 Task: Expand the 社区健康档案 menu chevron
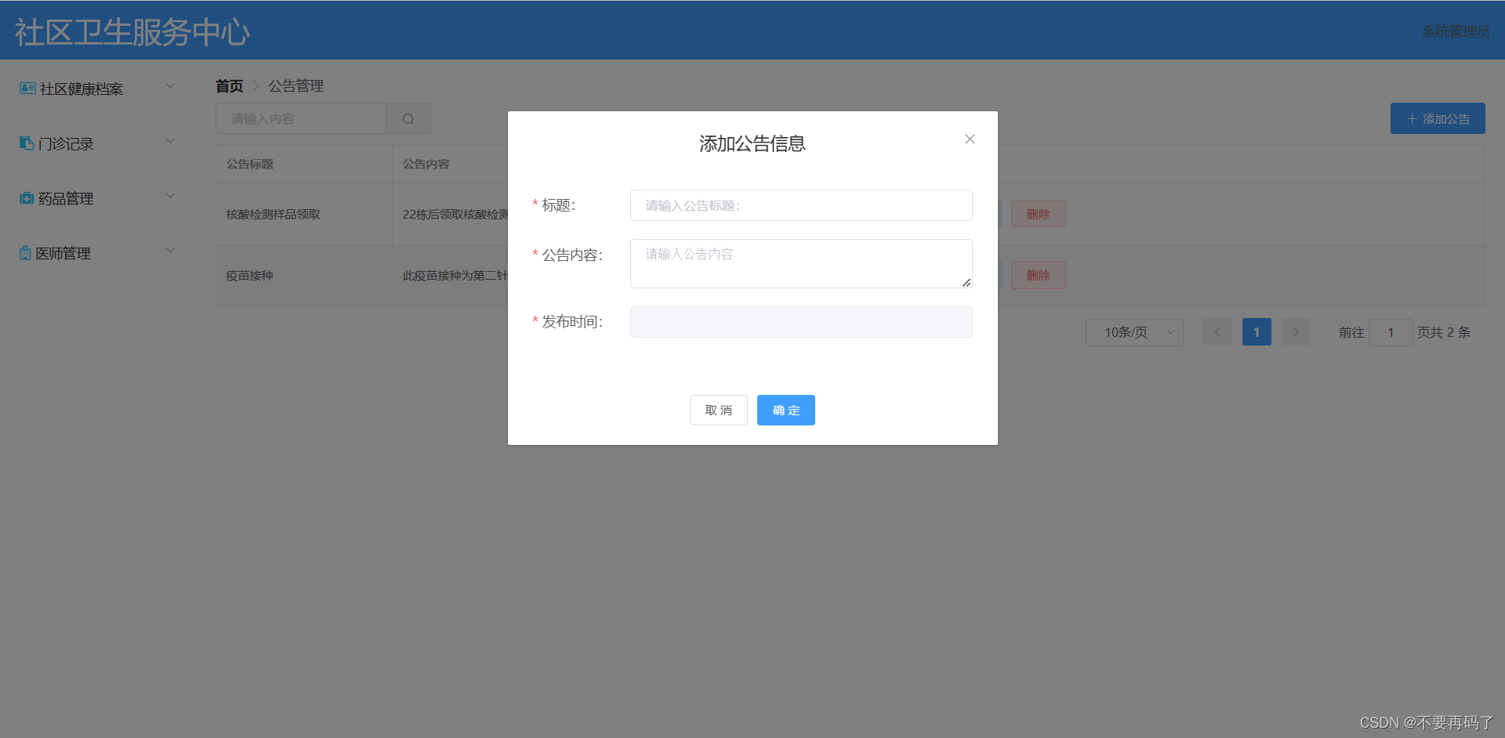point(170,86)
